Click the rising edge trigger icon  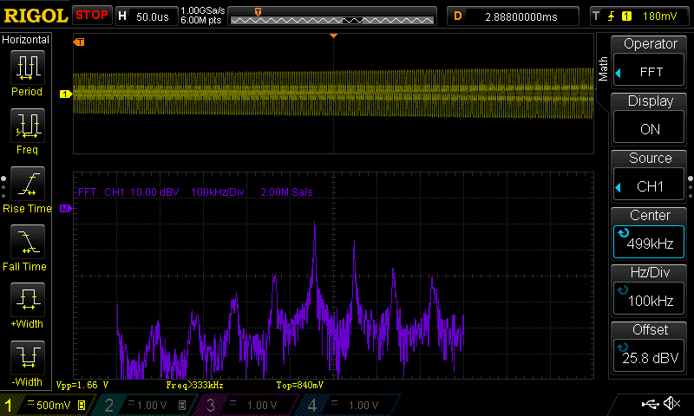pyautogui.click(x=612, y=16)
